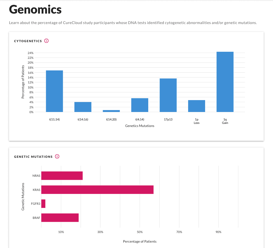Select the tall 1q Gain bar

point(225,82)
